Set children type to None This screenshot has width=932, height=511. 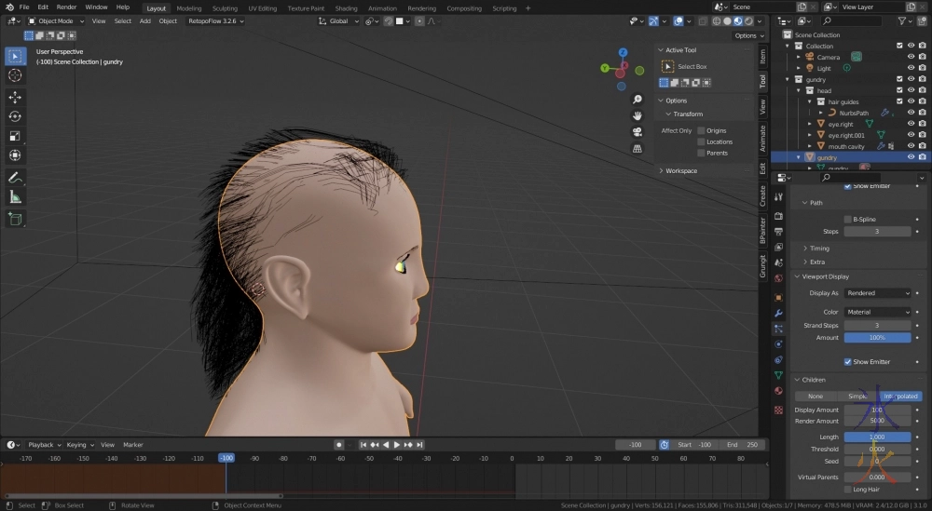click(x=815, y=397)
